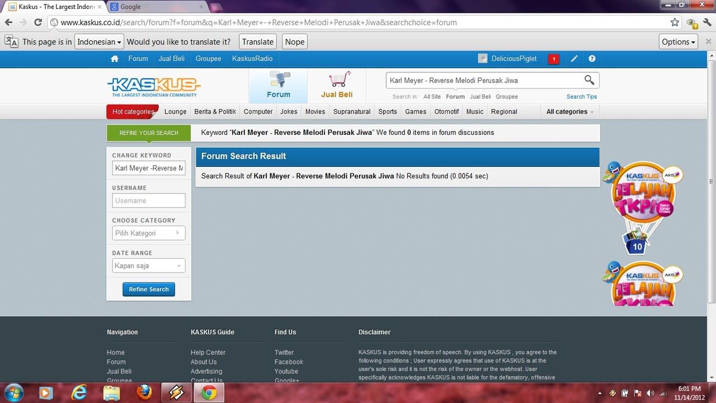Open Sports category

[388, 111]
